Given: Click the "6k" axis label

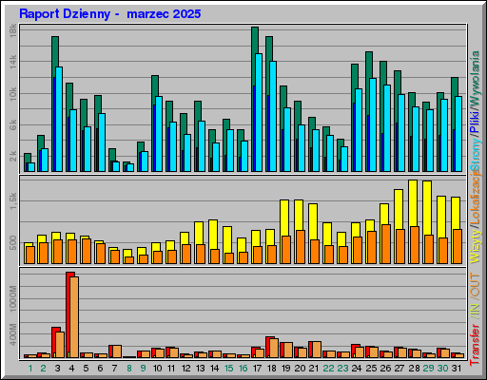Looking at the screenshot, I should pyautogui.click(x=13, y=125).
